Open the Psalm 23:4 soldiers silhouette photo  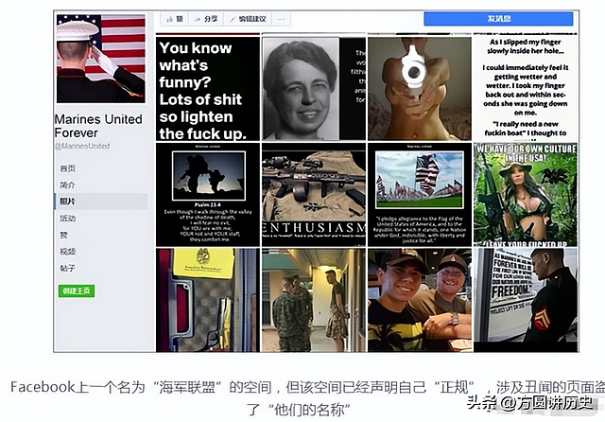208,195
